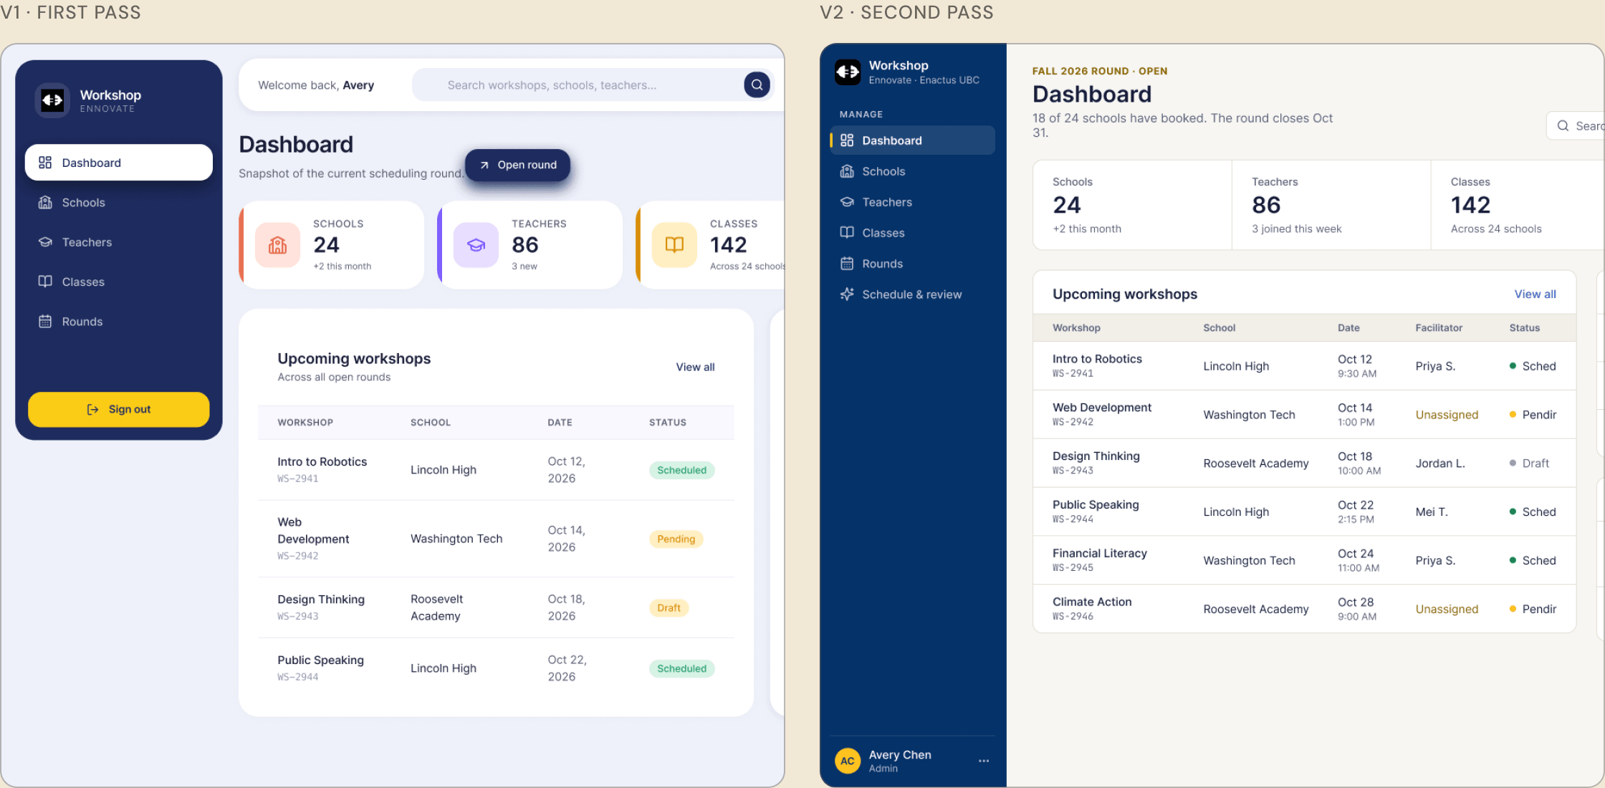Click the V2 search box in the header
The height and width of the screenshot is (788, 1605).
click(x=1576, y=126)
